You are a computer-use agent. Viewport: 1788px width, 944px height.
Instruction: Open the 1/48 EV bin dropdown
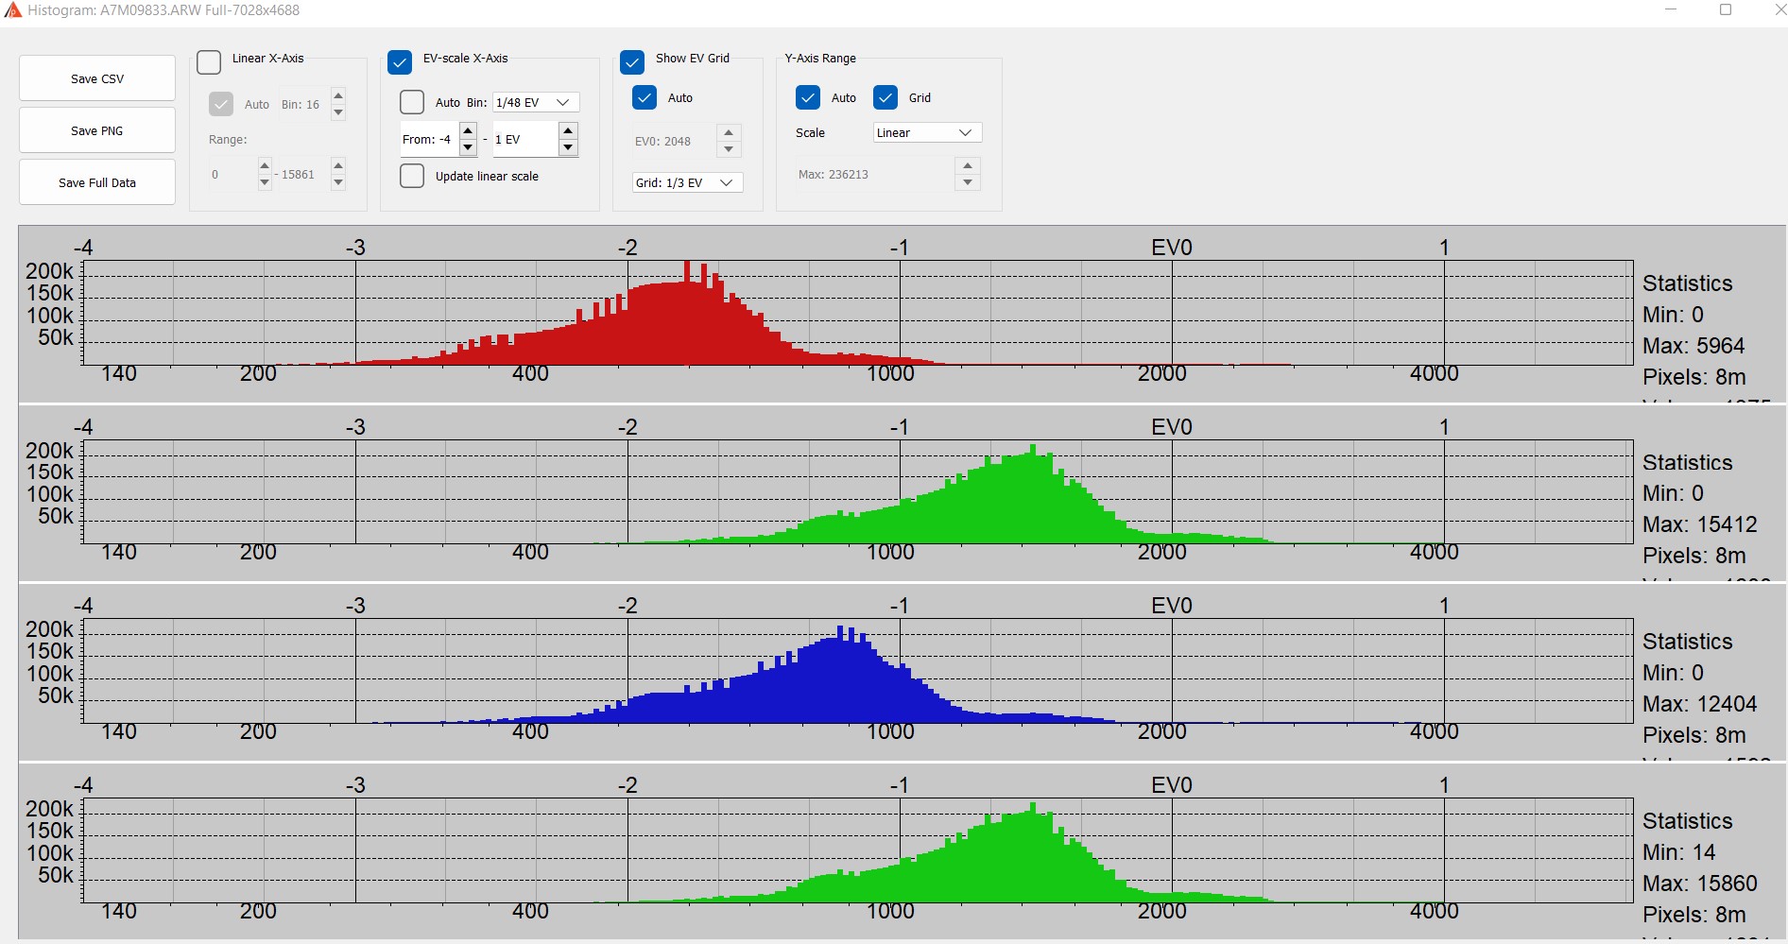pos(535,102)
